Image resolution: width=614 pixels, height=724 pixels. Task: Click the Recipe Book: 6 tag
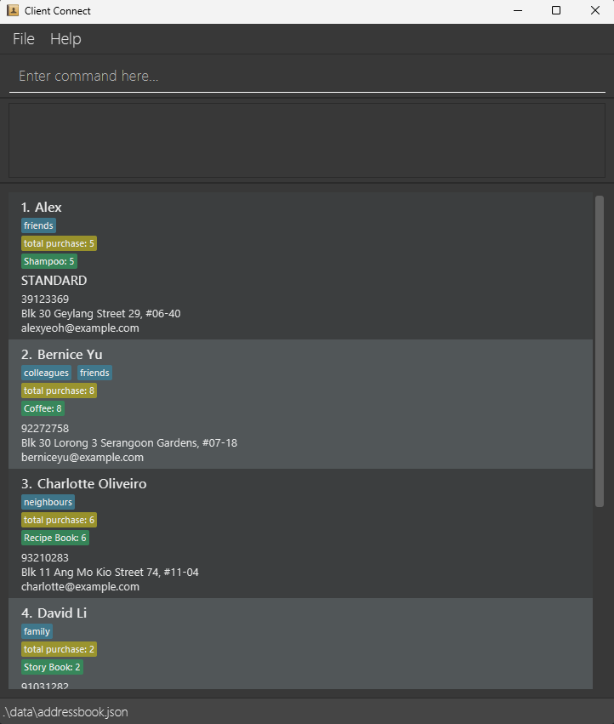click(x=55, y=538)
